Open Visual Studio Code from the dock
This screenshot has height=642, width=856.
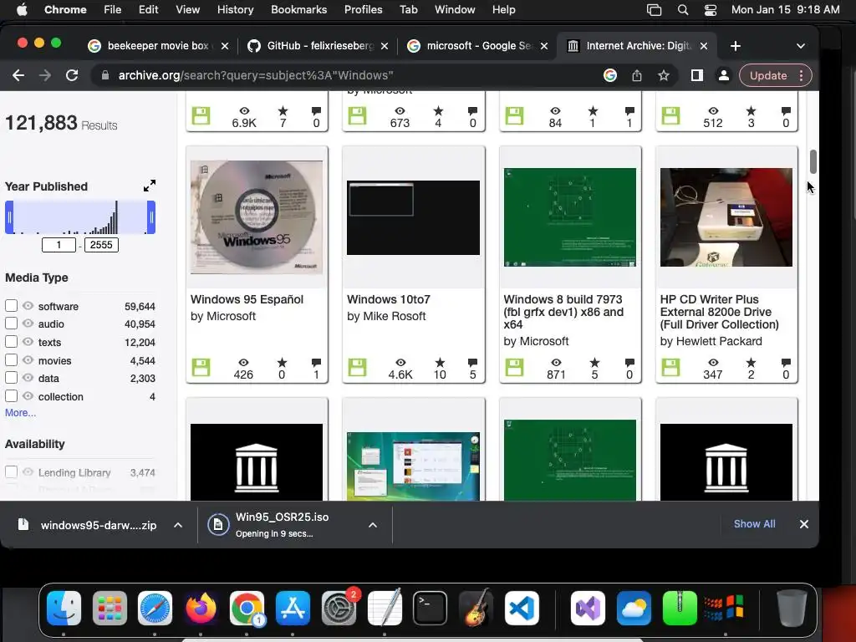coord(522,608)
